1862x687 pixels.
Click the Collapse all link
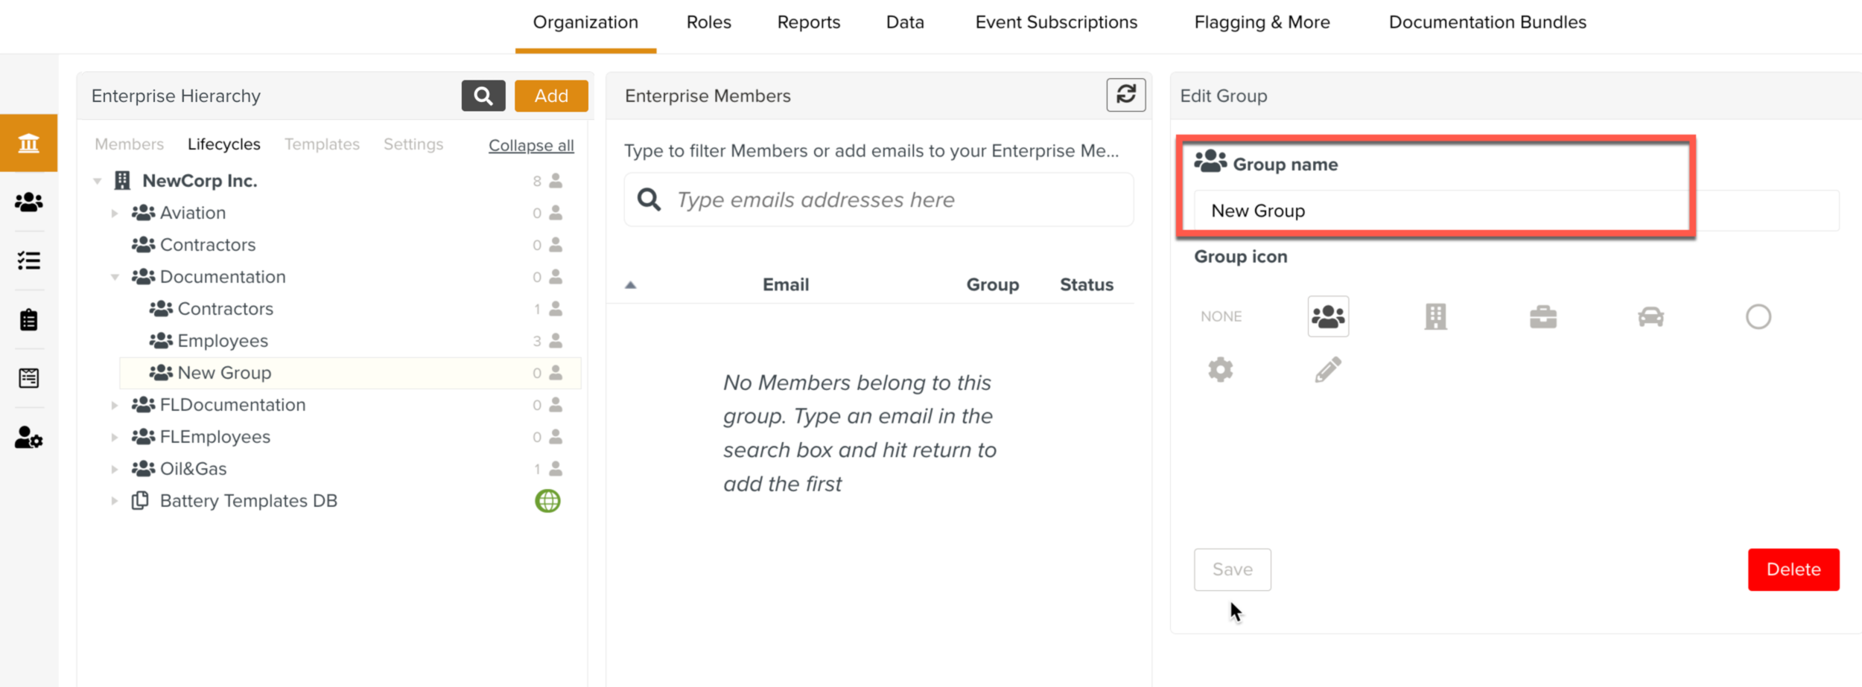tap(530, 144)
